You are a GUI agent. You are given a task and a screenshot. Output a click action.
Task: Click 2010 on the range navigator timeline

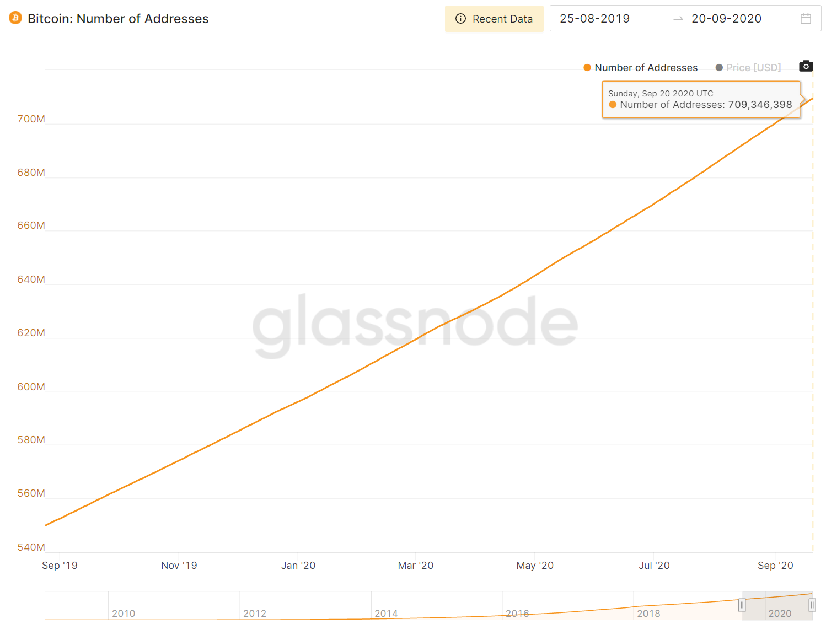(124, 614)
